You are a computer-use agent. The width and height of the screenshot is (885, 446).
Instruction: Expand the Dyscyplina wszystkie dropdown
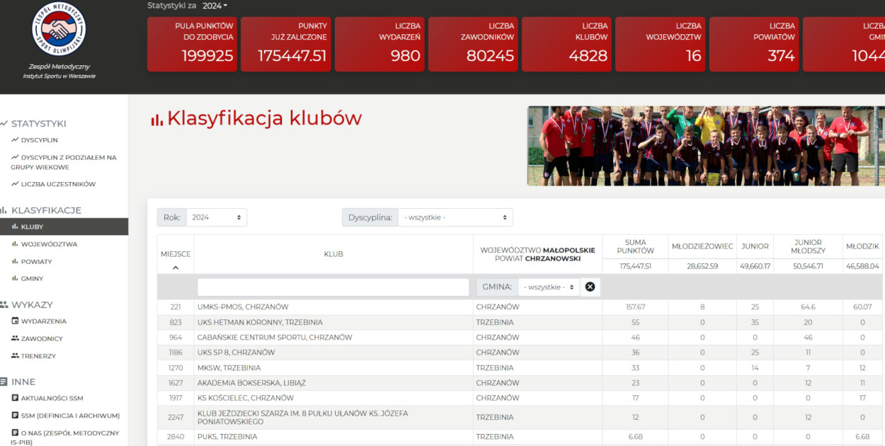[455, 217]
